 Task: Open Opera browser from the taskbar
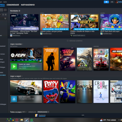17,120
